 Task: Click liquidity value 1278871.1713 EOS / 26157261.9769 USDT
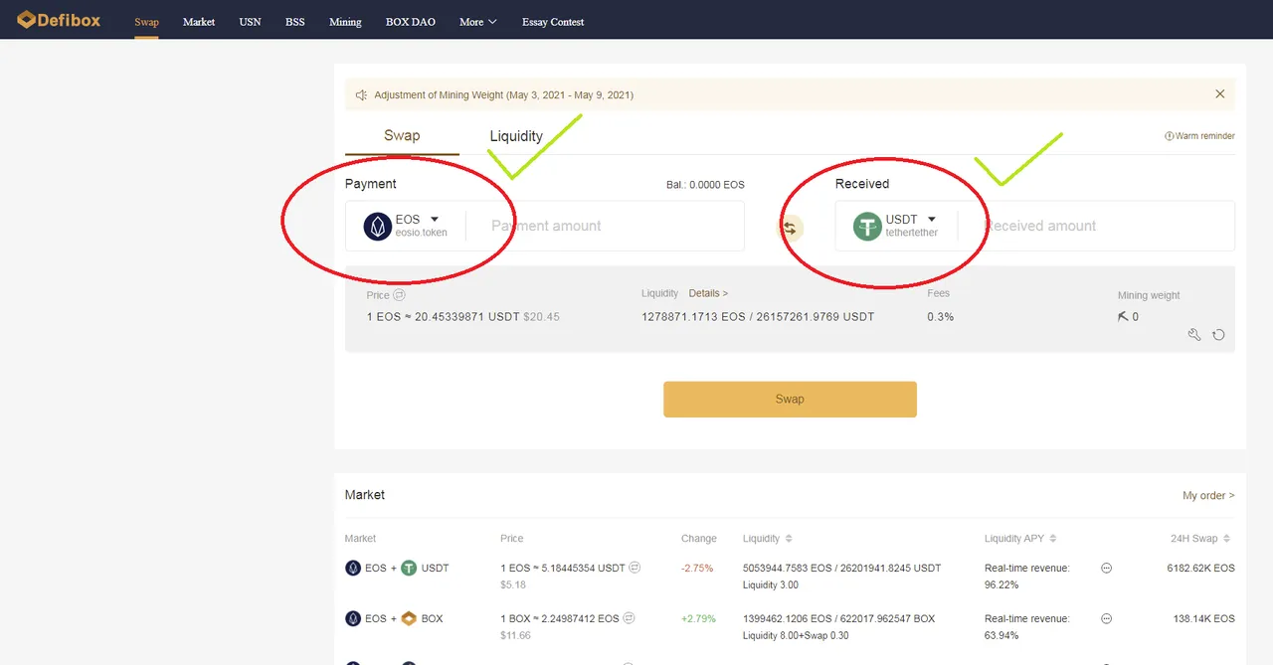(x=758, y=317)
